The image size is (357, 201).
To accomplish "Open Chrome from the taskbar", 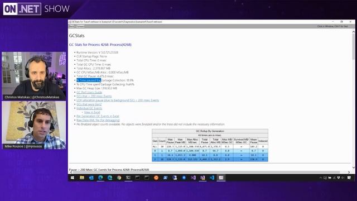I will point(119,178).
